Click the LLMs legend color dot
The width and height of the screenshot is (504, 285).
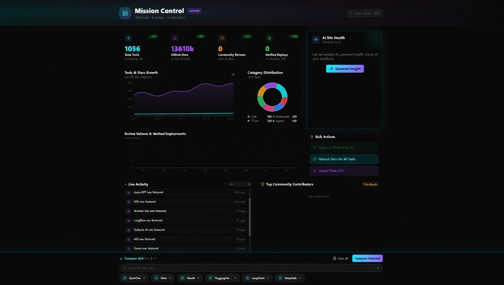[x=249, y=117]
